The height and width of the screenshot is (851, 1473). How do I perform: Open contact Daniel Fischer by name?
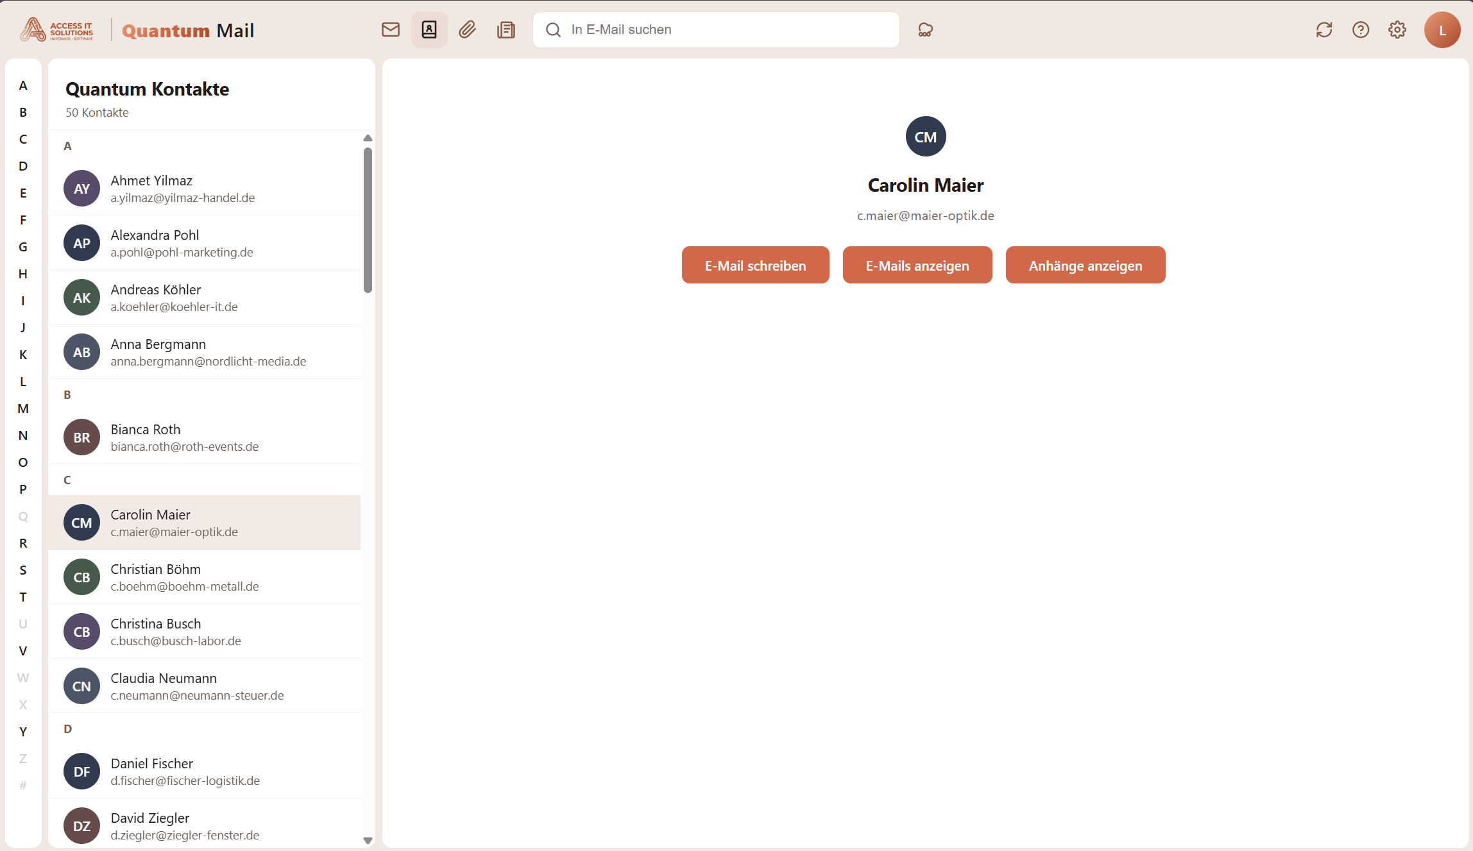(152, 764)
